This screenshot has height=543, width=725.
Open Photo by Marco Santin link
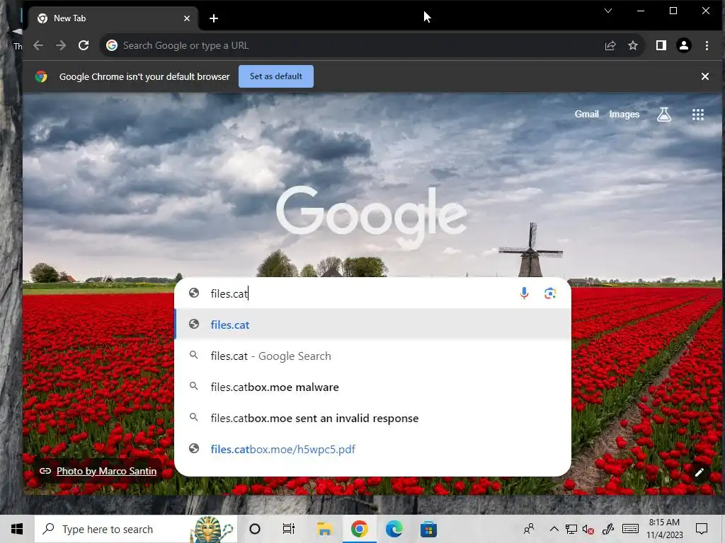tap(106, 471)
